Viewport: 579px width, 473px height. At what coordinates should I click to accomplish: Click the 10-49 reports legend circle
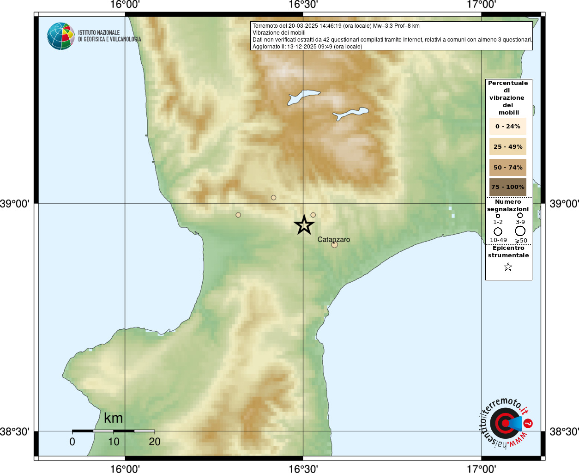498,231
